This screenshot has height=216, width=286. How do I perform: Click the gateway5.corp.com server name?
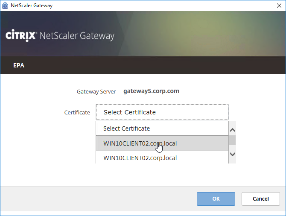point(151,91)
